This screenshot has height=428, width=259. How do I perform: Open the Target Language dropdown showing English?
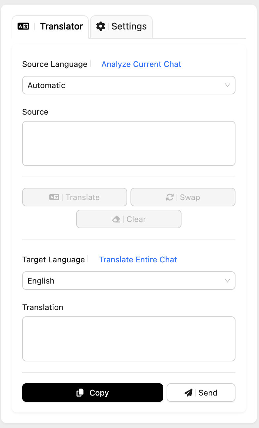[129, 281]
